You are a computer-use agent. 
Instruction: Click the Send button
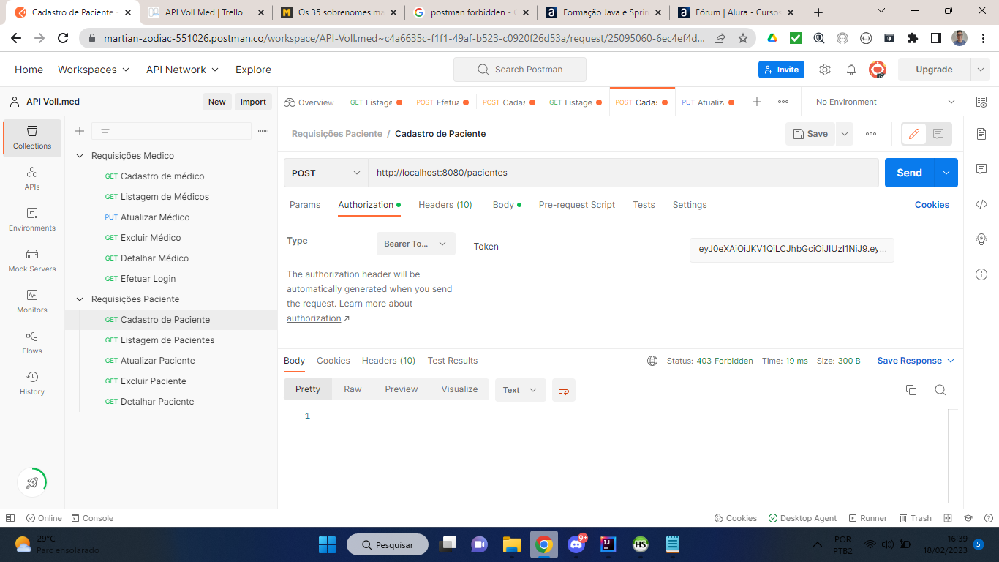click(x=910, y=173)
